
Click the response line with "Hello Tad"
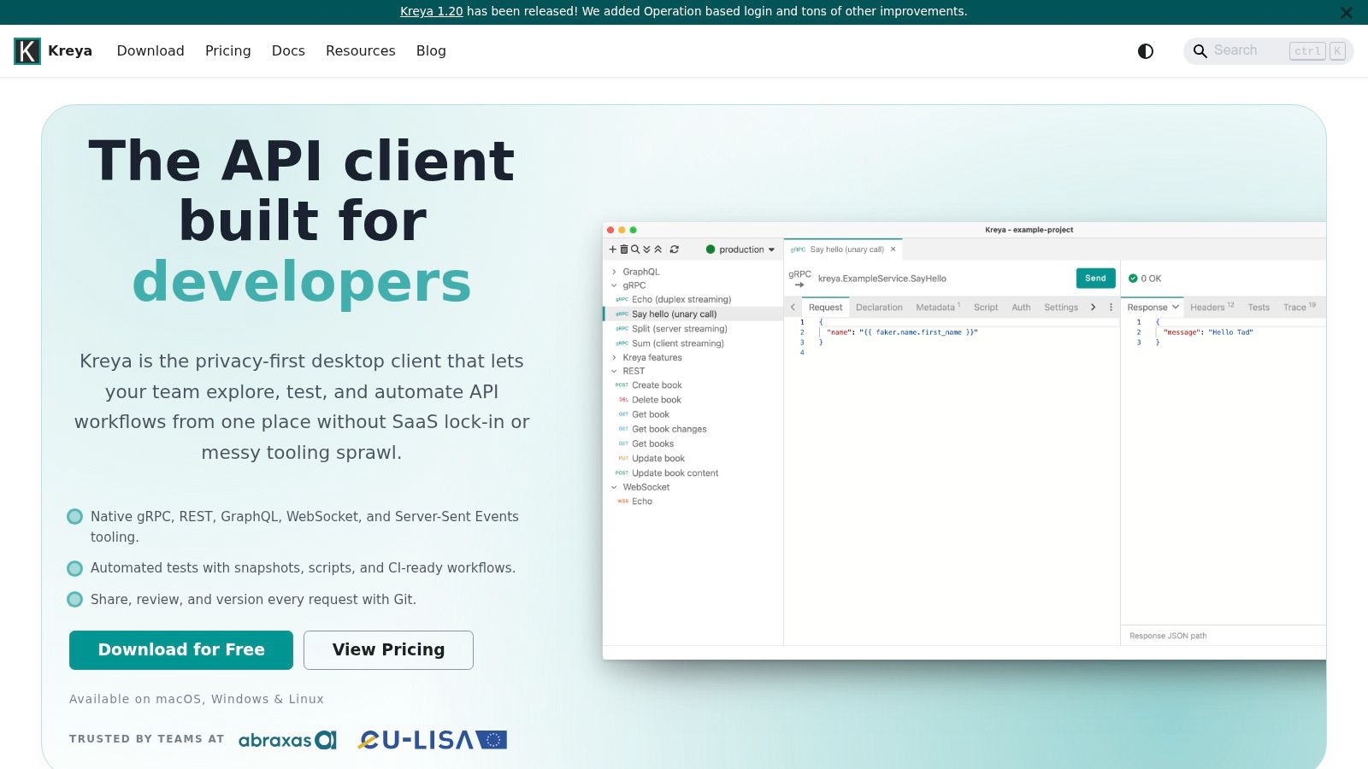(x=1208, y=332)
